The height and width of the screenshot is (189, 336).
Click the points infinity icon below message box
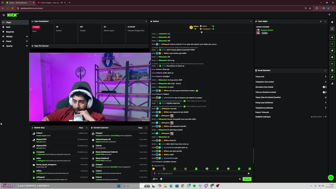[x=155, y=179]
